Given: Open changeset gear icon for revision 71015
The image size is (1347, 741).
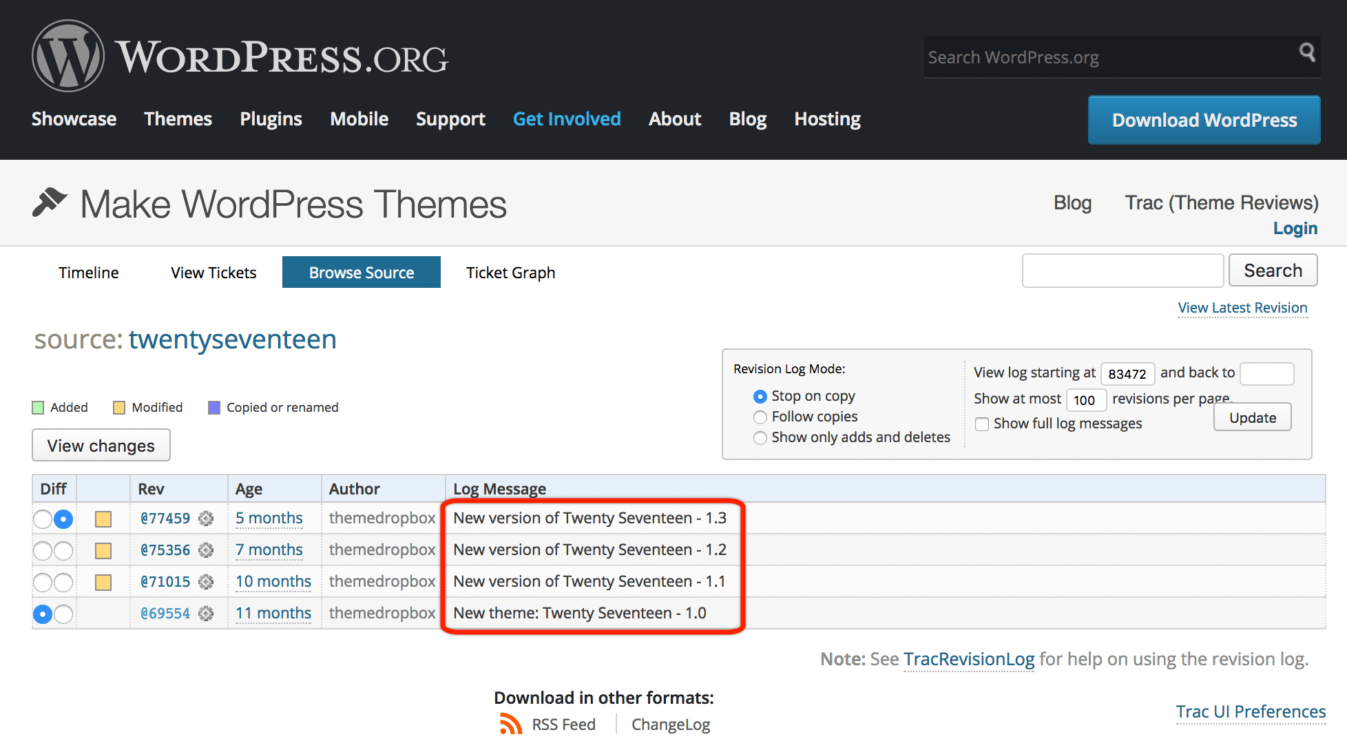Looking at the screenshot, I should 206,582.
